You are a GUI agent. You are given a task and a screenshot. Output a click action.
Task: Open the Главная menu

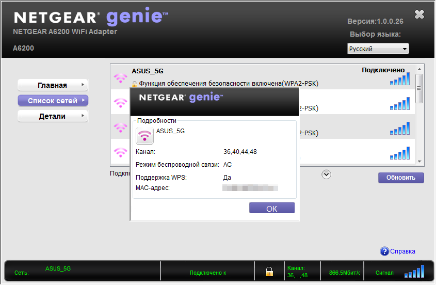pyautogui.click(x=53, y=85)
